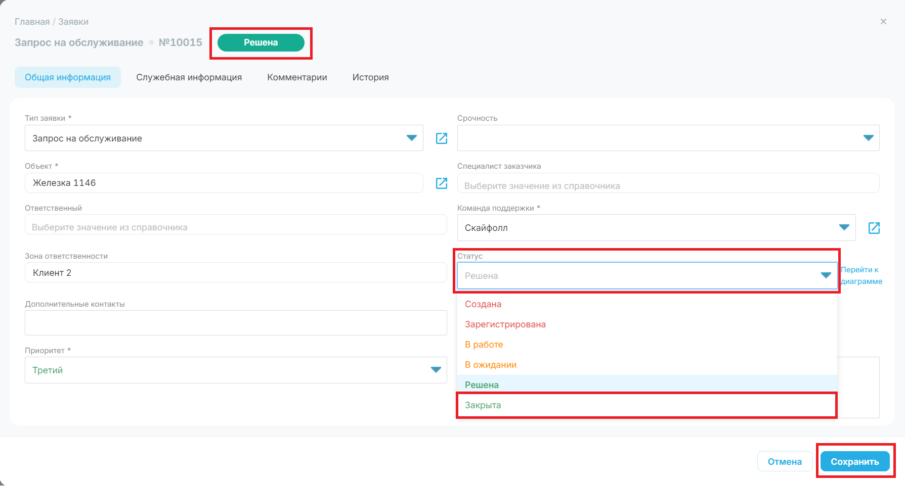The height and width of the screenshot is (486, 905).
Task: Expand the Приоритет dropdown showing Третий
Action: tap(436, 370)
